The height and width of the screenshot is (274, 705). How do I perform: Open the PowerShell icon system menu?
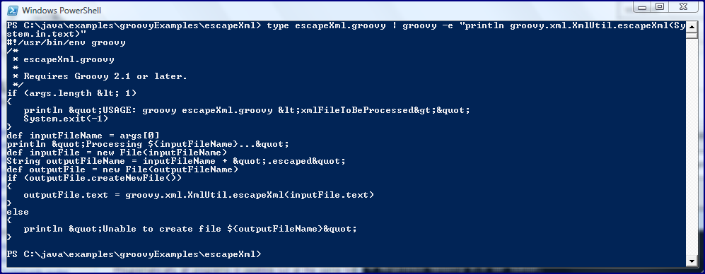pyautogui.click(x=13, y=10)
